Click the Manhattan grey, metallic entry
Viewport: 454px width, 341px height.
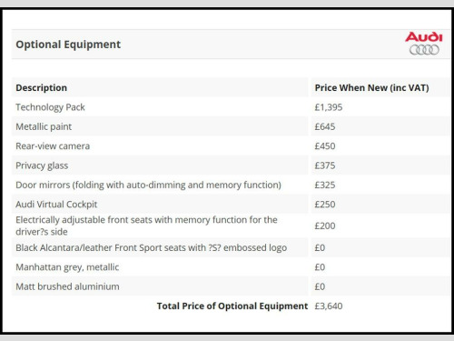[x=67, y=267]
